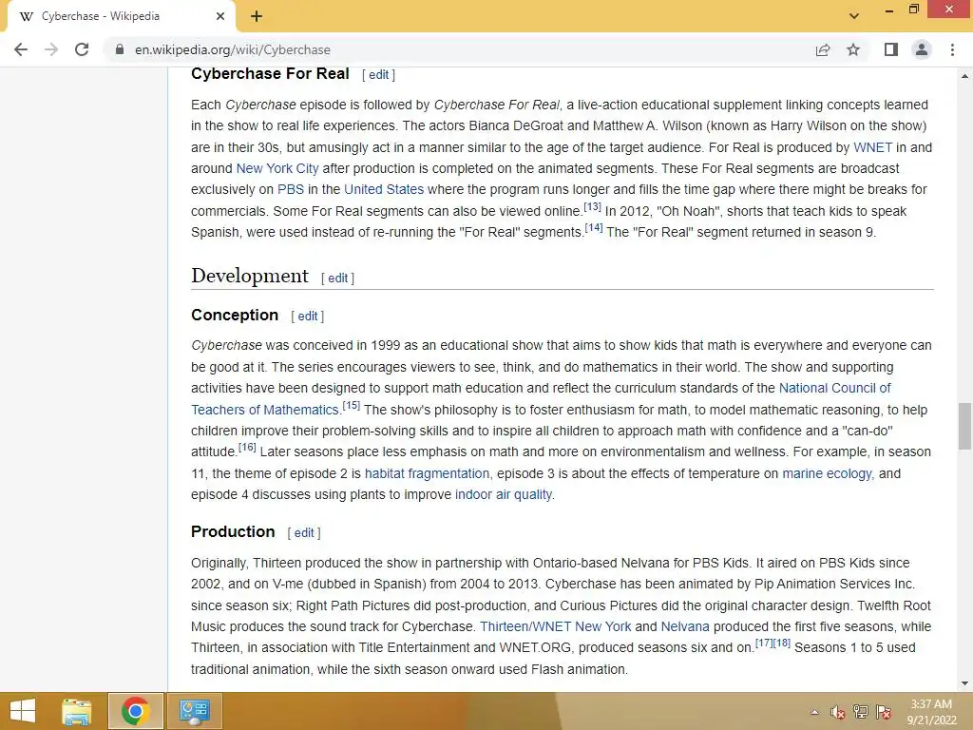Open the network tray icon
973x730 pixels.
tap(861, 712)
